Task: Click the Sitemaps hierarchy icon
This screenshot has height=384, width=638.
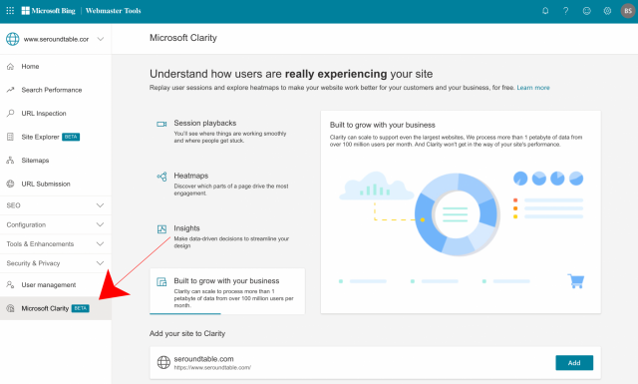Action: coord(10,161)
